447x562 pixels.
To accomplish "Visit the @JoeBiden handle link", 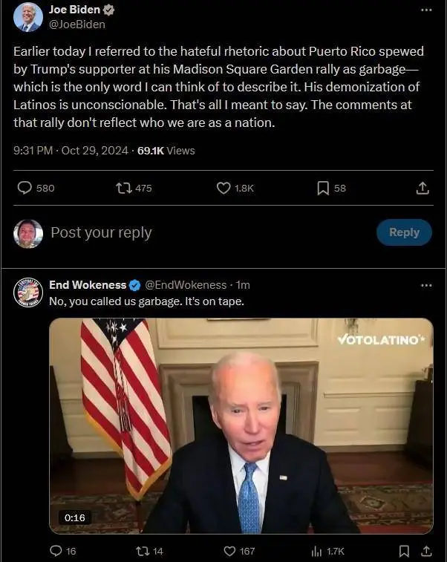I will (x=77, y=24).
